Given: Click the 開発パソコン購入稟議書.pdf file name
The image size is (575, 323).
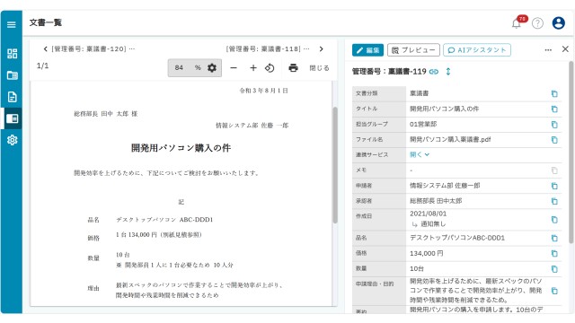Looking at the screenshot, I should [450, 140].
